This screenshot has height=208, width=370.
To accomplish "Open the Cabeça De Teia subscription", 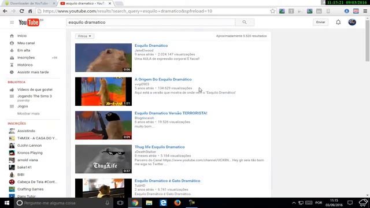I will coord(37,182).
